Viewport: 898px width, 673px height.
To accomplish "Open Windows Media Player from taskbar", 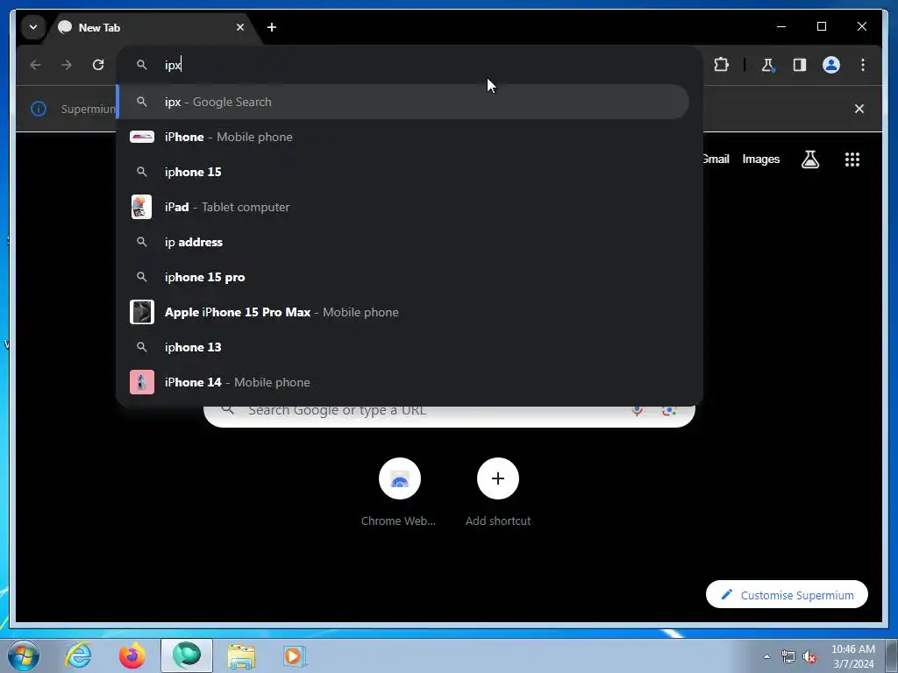I will [x=296, y=655].
